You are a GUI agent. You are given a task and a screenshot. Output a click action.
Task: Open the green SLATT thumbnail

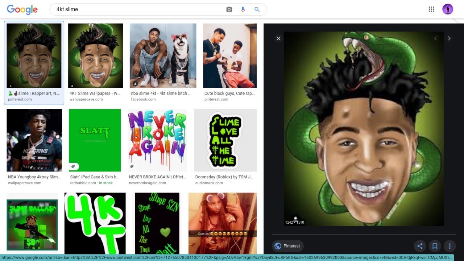click(x=95, y=140)
